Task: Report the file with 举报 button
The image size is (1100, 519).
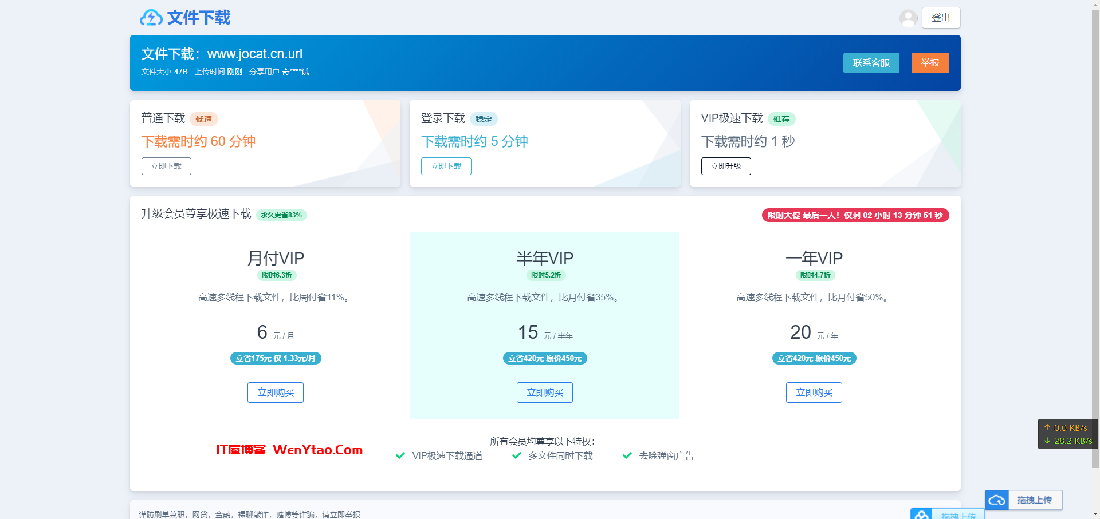Action: pyautogui.click(x=930, y=63)
